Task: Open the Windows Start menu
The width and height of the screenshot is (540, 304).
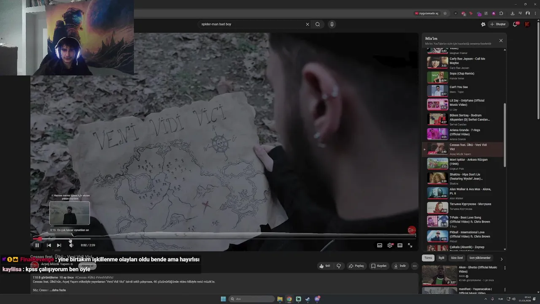Action: (x=223, y=299)
